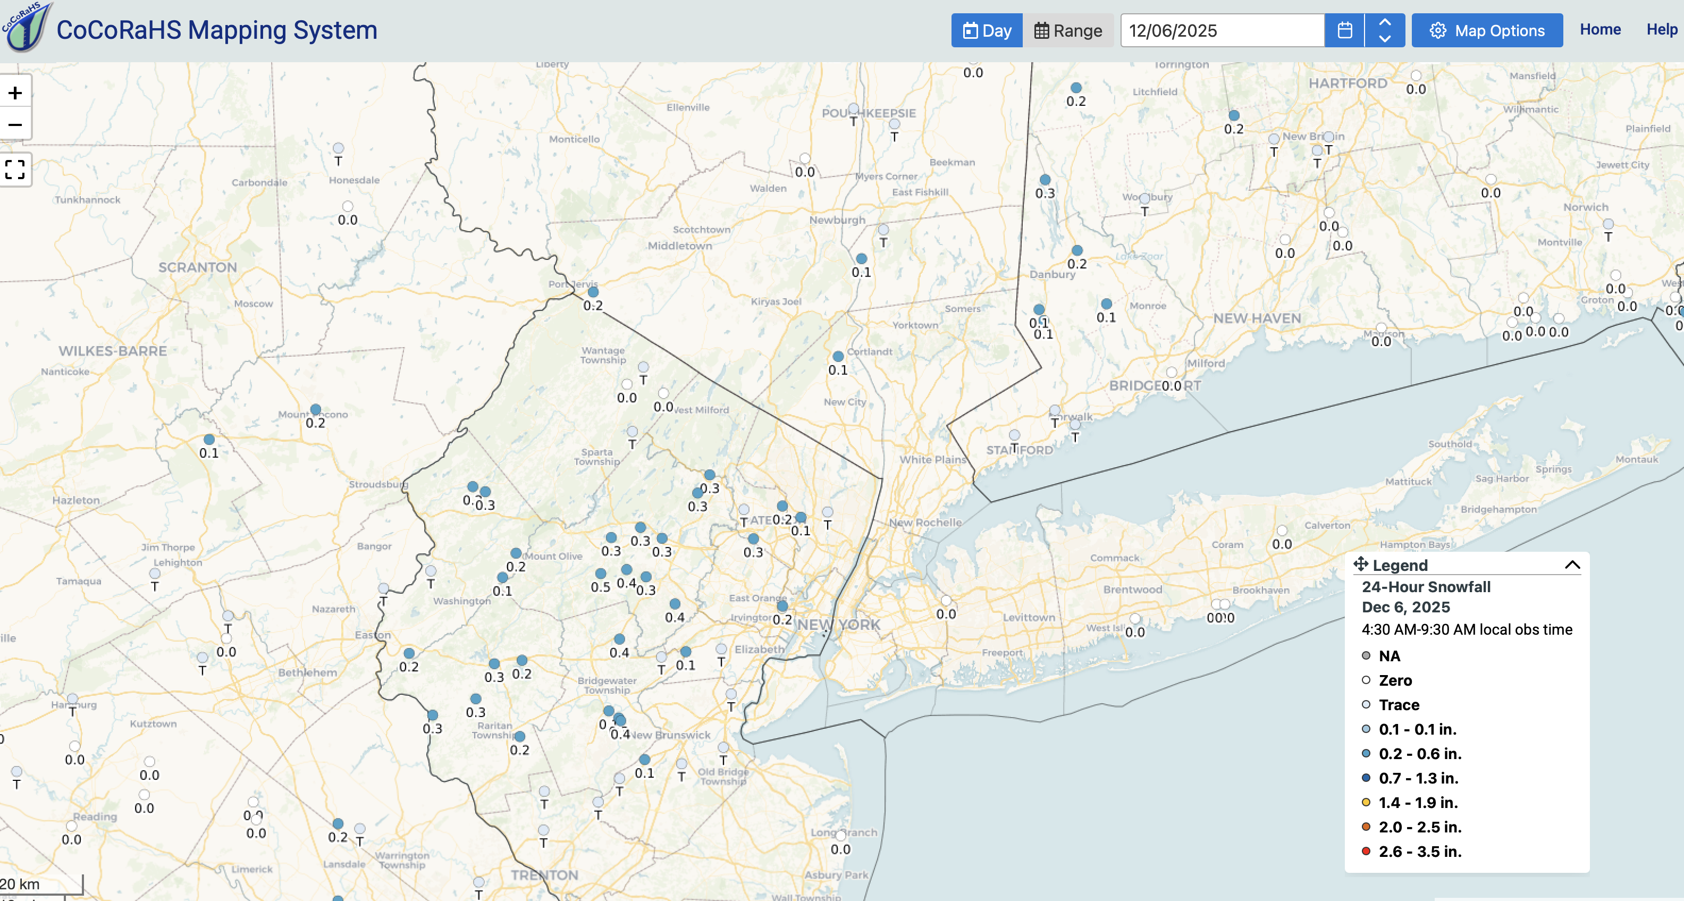Click the CoCoRaHS Mapping System title
The image size is (1684, 901).
coord(216,30)
